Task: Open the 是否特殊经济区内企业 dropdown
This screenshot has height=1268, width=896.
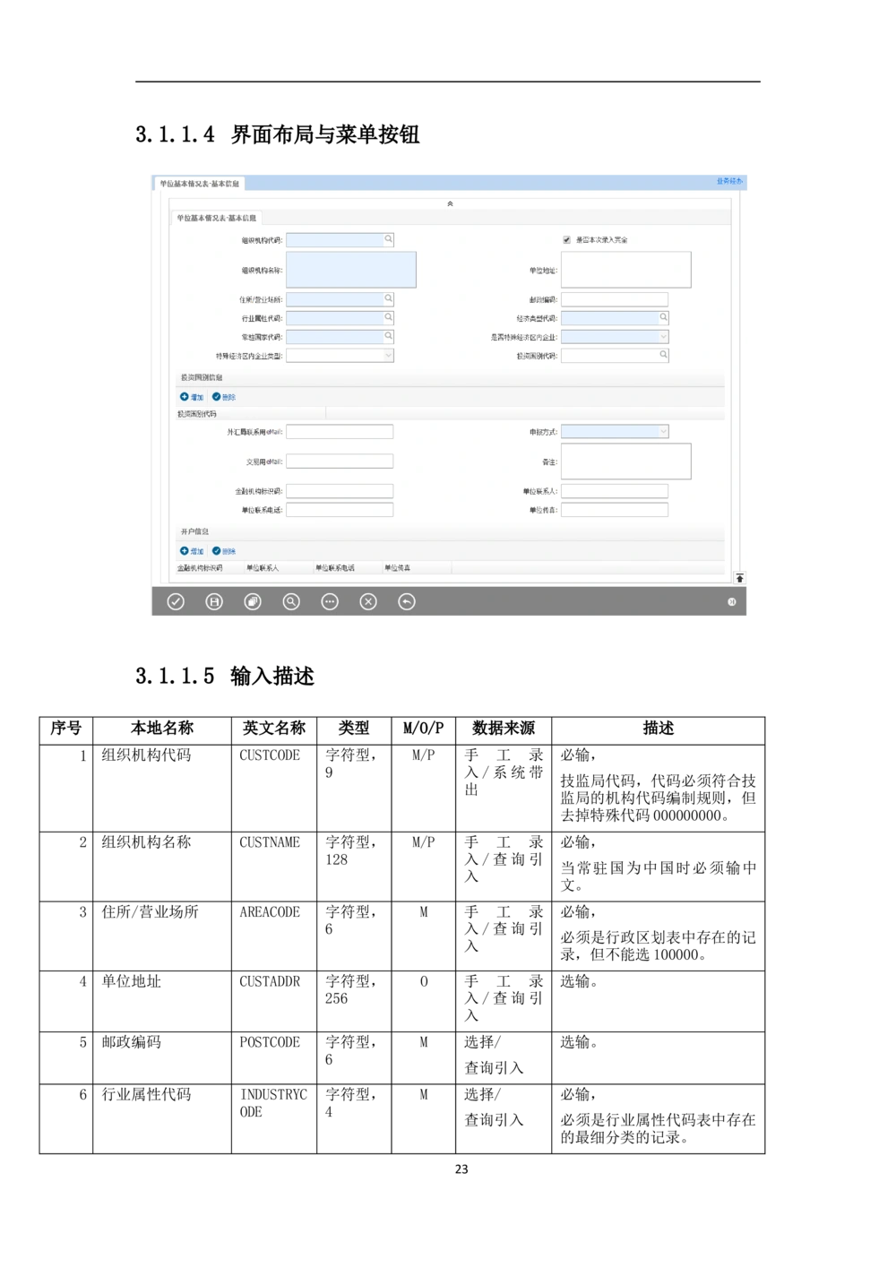Action: pyautogui.click(x=663, y=337)
